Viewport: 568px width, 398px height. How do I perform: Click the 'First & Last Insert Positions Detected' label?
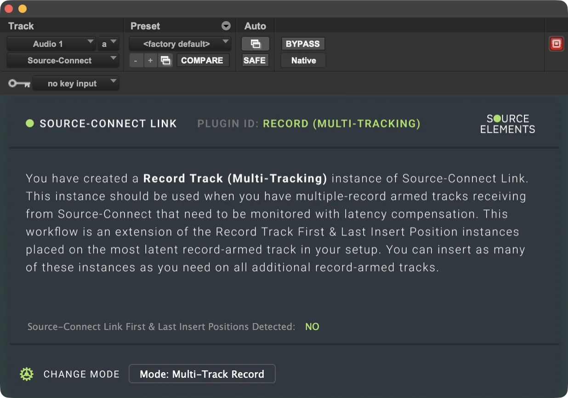tap(161, 327)
